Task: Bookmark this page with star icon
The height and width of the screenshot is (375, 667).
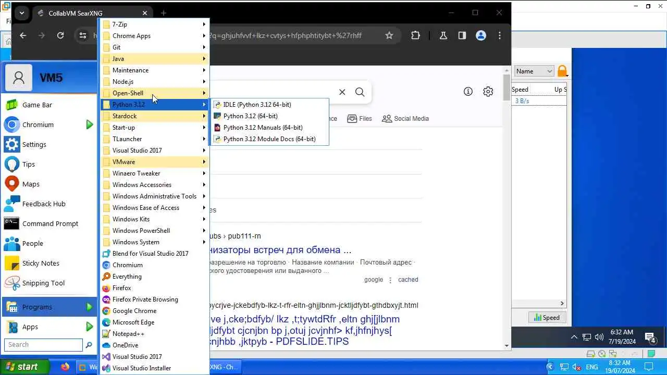Action: tap(389, 35)
